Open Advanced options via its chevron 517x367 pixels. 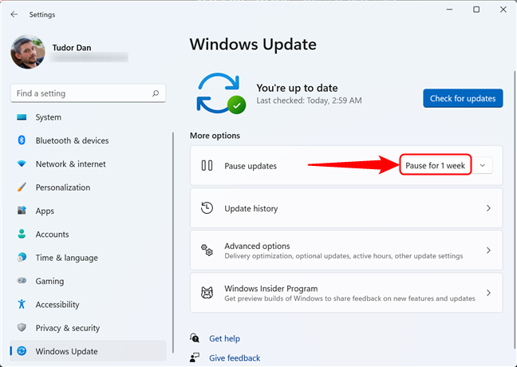(488, 251)
